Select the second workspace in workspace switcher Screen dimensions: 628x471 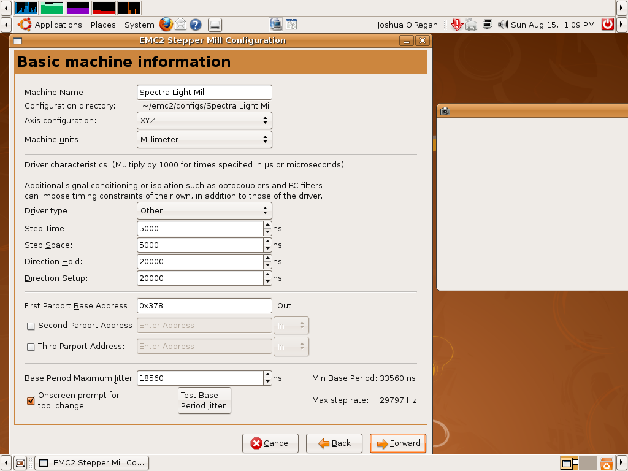(x=588, y=464)
